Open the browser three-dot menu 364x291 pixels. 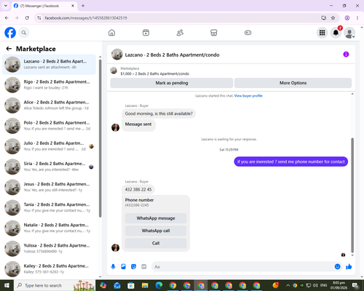357,17
